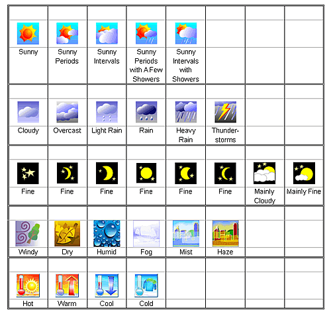The height and width of the screenshot is (314, 331).
Task: Select "Sunny Intervals with Showers" label
Action: click(x=185, y=66)
